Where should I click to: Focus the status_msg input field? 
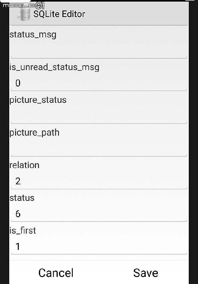click(x=99, y=50)
